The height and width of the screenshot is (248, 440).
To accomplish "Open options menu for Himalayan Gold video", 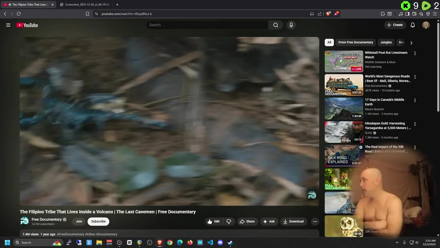I will (415, 124).
